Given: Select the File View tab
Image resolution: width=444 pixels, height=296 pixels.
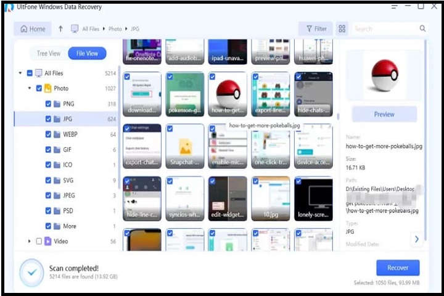Looking at the screenshot, I should [x=87, y=54].
